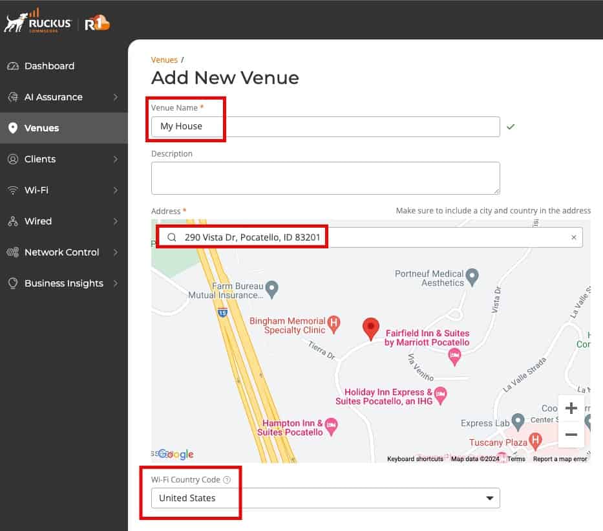This screenshot has height=531, width=603.
Task: Click the Hampton Inn & Suites hotel marker
Action: tap(331, 427)
